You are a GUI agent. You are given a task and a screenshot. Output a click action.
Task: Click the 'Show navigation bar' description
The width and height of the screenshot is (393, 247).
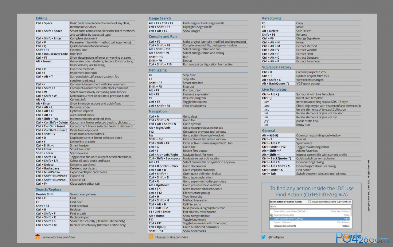click(196, 216)
